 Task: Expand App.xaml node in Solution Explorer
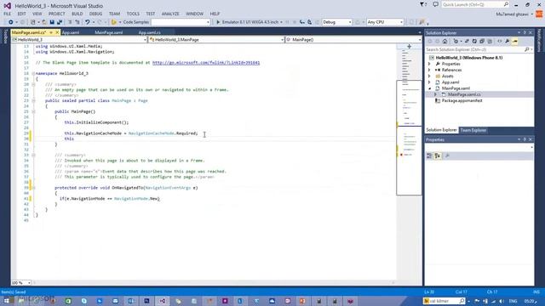(429, 82)
